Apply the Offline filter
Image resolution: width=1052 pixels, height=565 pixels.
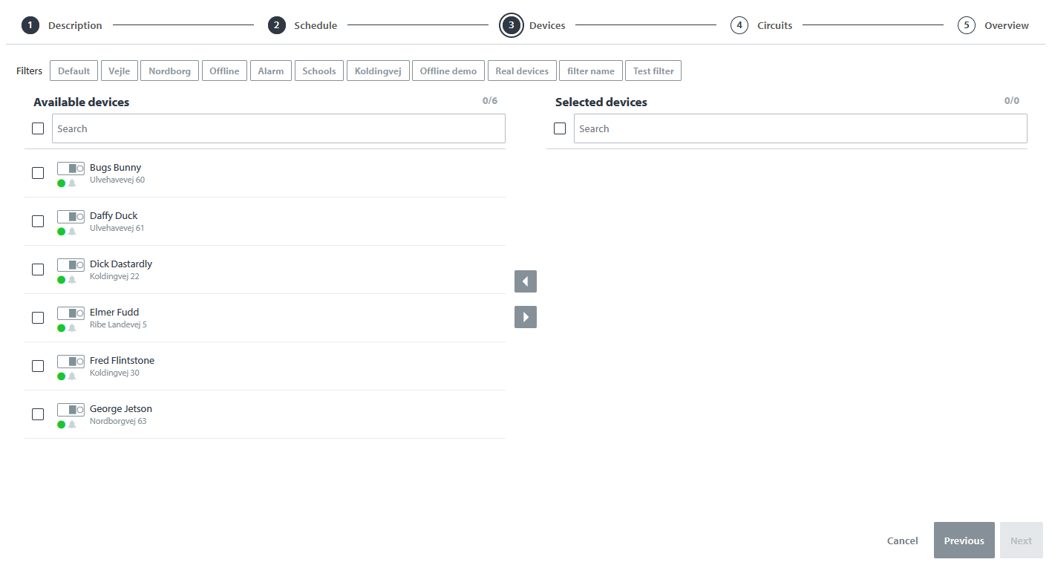coord(224,70)
